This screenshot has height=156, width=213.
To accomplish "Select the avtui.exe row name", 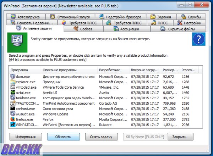I will pos(23,93).
